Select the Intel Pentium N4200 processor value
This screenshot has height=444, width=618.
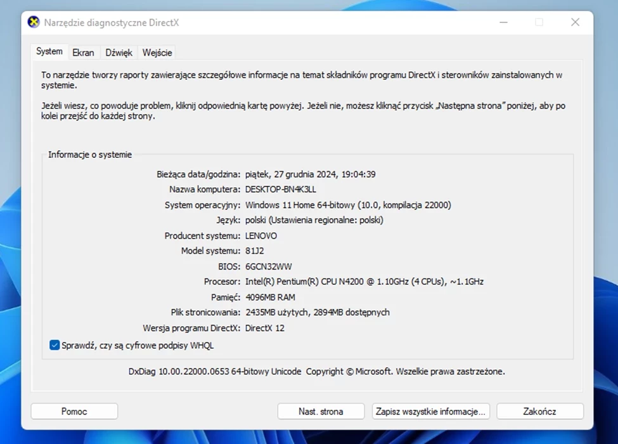click(364, 282)
